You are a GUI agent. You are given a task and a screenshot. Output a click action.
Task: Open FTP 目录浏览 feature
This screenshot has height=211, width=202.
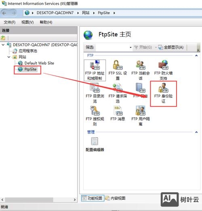coord(95,93)
